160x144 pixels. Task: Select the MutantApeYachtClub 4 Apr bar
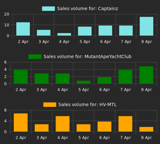coord(63,78)
